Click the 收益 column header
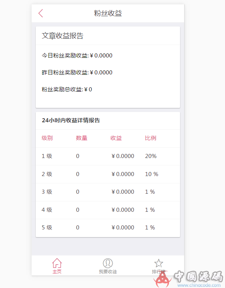This screenshot has width=225, height=288. pos(116,138)
